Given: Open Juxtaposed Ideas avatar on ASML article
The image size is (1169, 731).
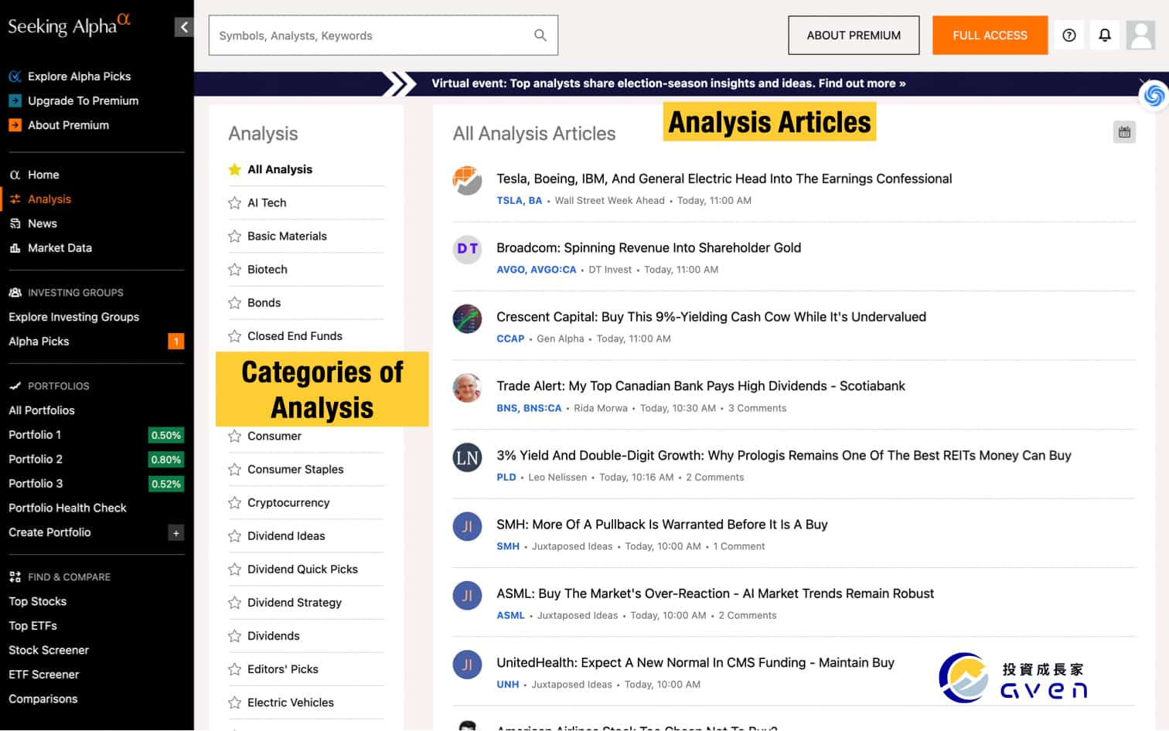Looking at the screenshot, I should click(x=467, y=595).
